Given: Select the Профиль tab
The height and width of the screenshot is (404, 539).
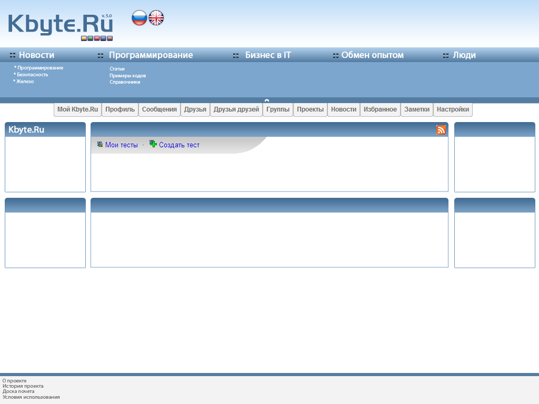Looking at the screenshot, I should [x=120, y=109].
